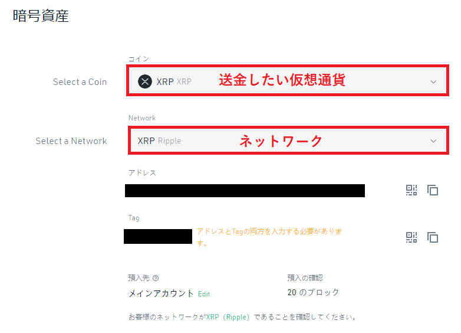Select the 'XRP Ripple' network value
Viewport: 461px width, 333px height.
point(159,141)
